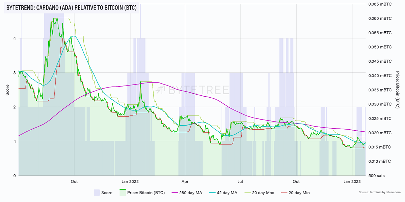Screen dimensions: 405x202
Task: Click the 0.020 mBTC axis value
Action: point(380,133)
